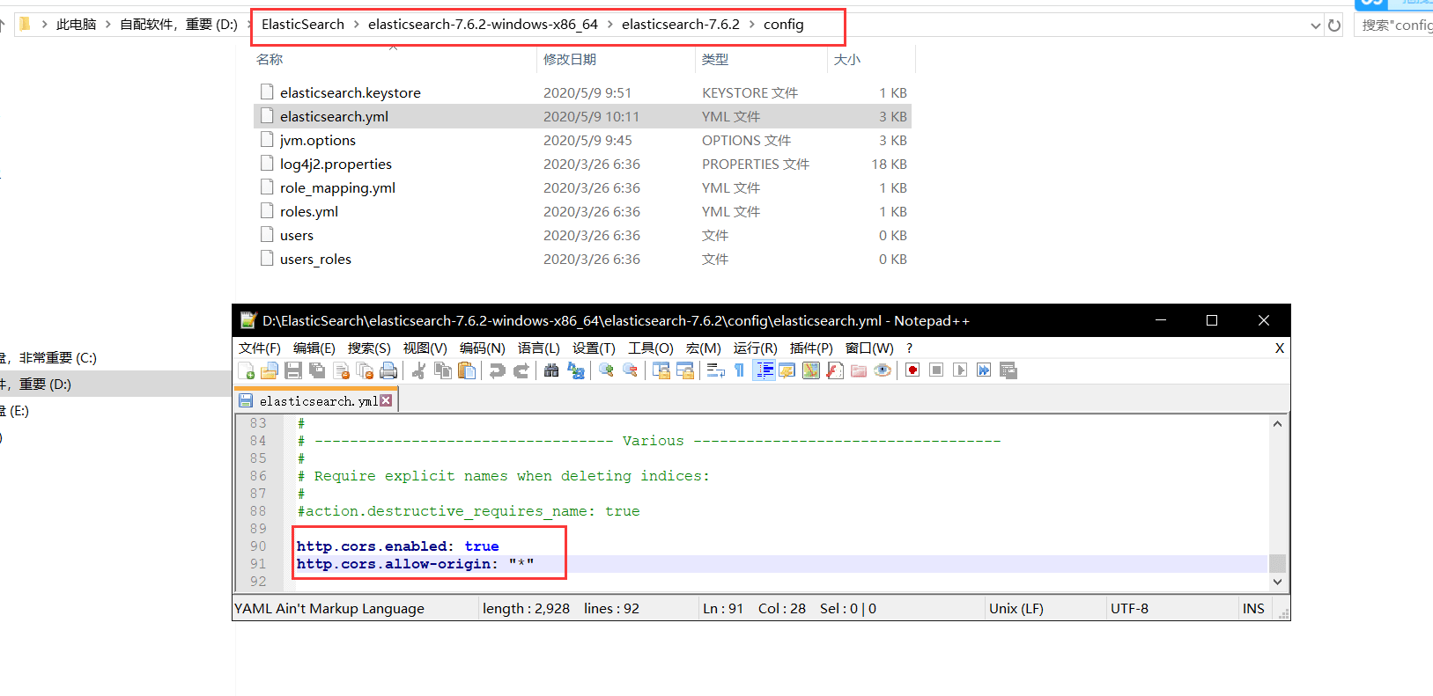Screen dimensions: 1433x696
Task: Open the 编辑(E) menu
Action: coord(314,348)
